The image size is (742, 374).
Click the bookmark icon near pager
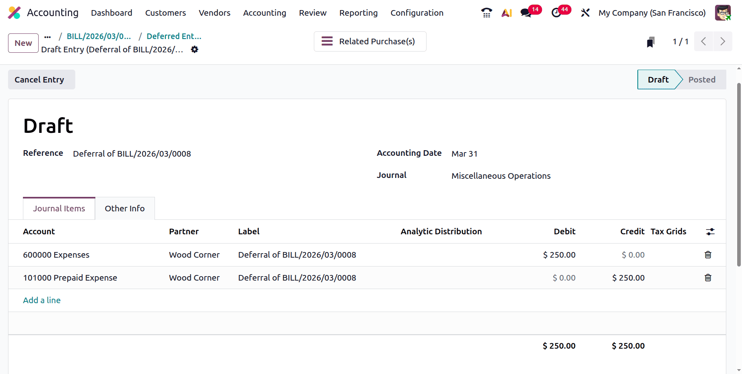(x=651, y=42)
